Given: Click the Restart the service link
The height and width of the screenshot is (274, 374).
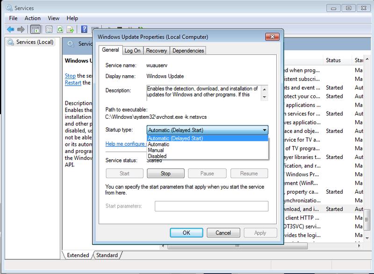Looking at the screenshot, I should (x=73, y=83).
